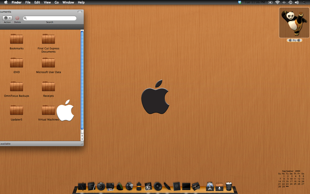Open the black pyramid with green streak dock icon
This screenshot has width=310, height=194.
[120, 187]
